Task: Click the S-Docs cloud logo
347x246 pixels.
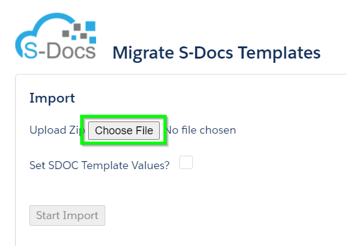Action: tap(56, 36)
